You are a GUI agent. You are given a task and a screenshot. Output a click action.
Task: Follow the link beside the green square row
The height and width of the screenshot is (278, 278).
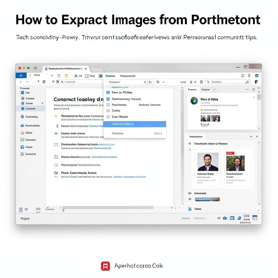point(107,144)
